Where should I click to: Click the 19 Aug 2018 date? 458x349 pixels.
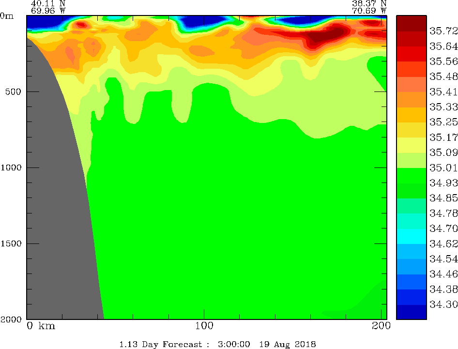[288, 344]
